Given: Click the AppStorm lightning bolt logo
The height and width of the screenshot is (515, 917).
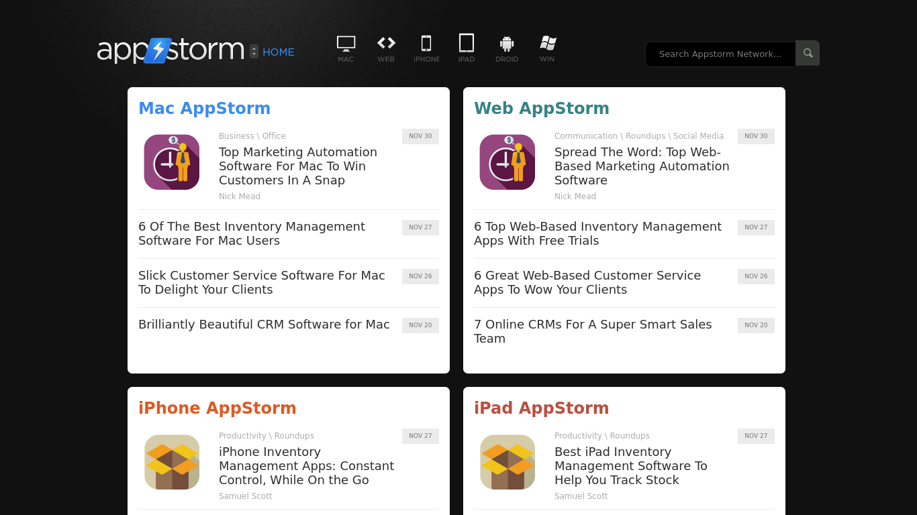Looking at the screenshot, I should coord(158,50).
